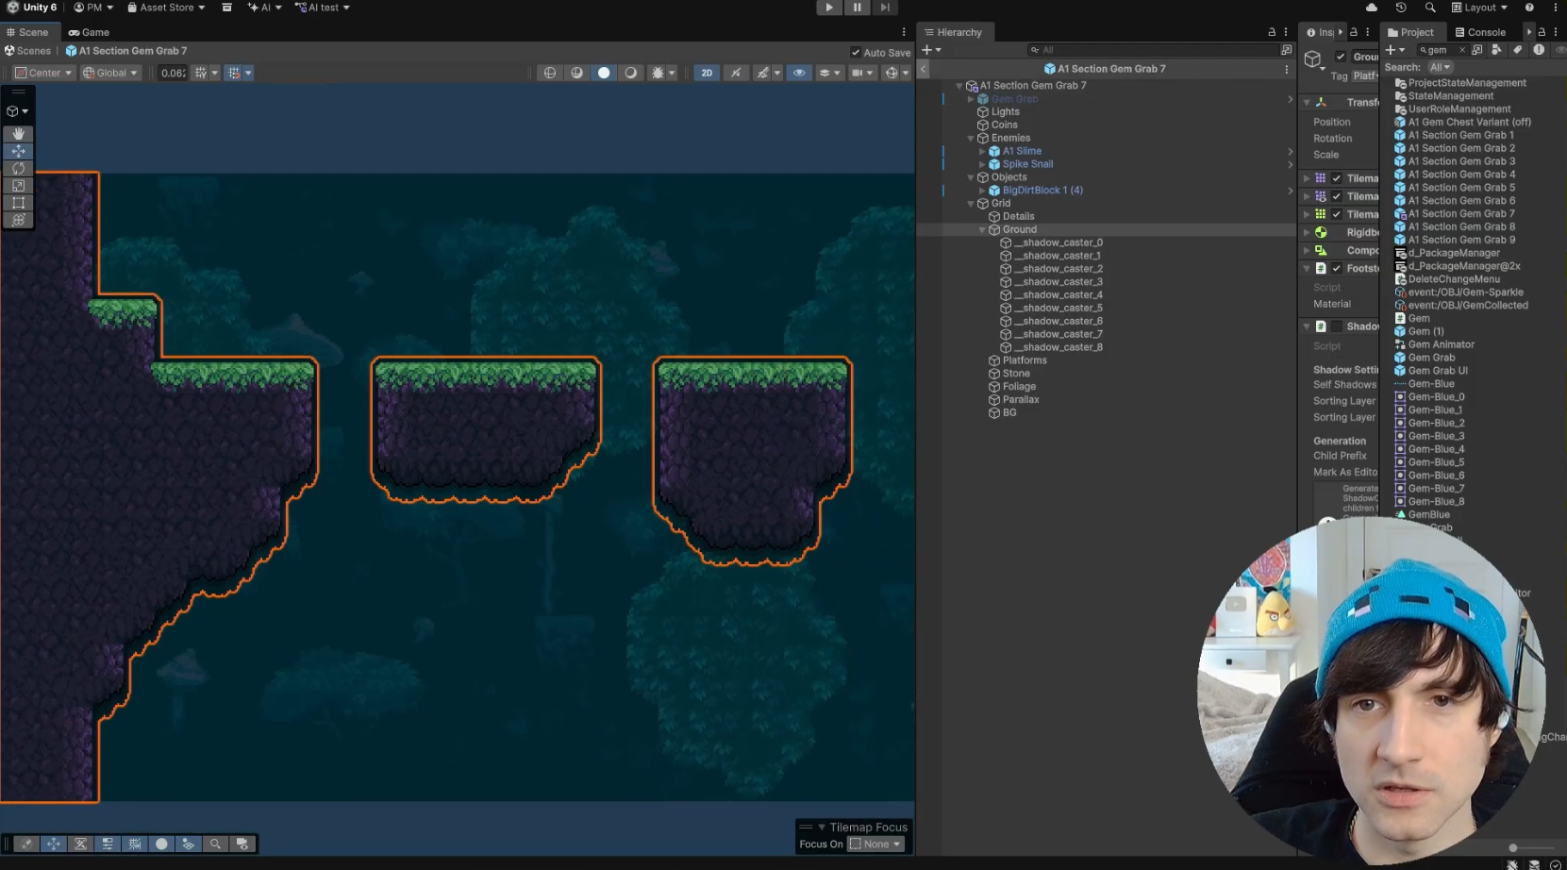Collapse the Ground tree item
1567x870 pixels.
pos(982,229)
